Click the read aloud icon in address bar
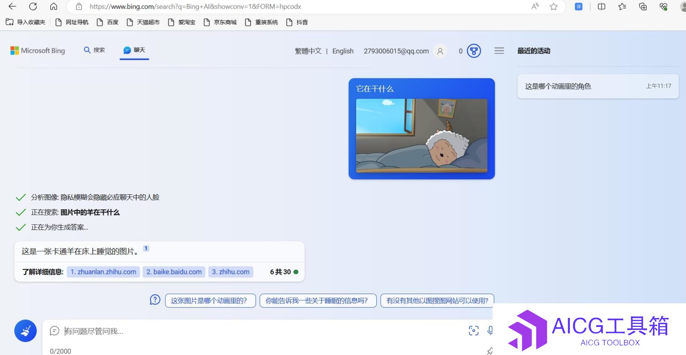686x355 pixels. pyautogui.click(x=535, y=6)
